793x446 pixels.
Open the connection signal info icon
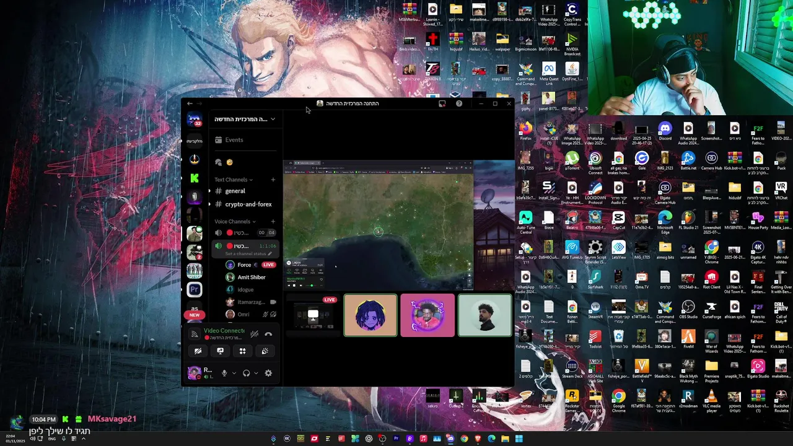coord(195,334)
